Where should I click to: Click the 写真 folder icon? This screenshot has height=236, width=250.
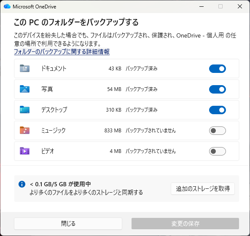tap(24, 89)
